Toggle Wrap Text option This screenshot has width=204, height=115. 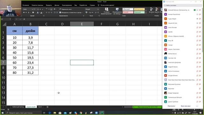[66, 9]
